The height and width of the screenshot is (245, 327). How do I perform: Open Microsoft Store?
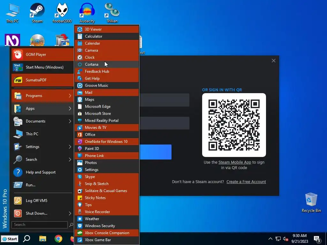(107, 113)
